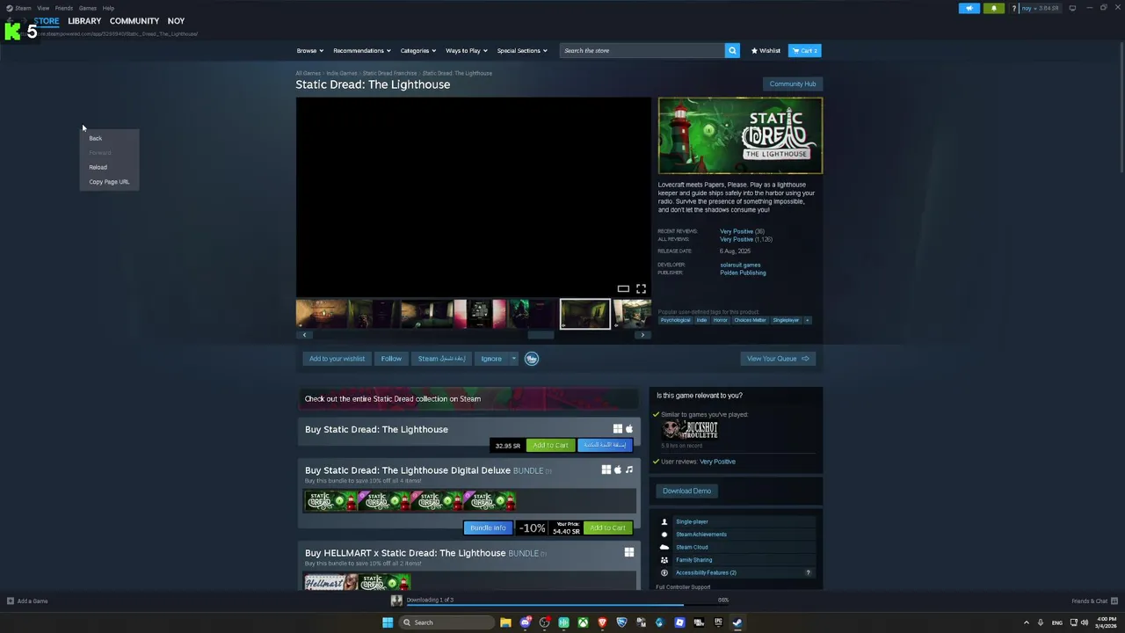Click the Search the store field
The image size is (1125, 633).
[x=642, y=50]
